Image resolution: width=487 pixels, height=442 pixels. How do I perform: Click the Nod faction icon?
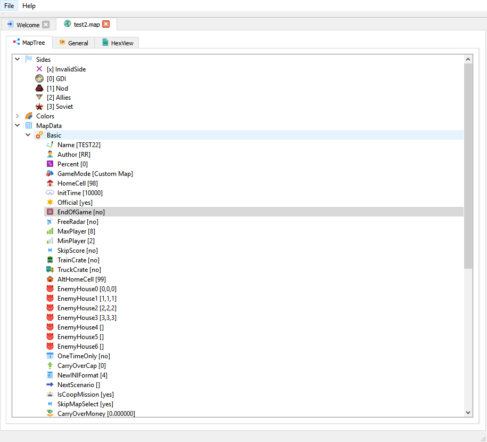39,88
